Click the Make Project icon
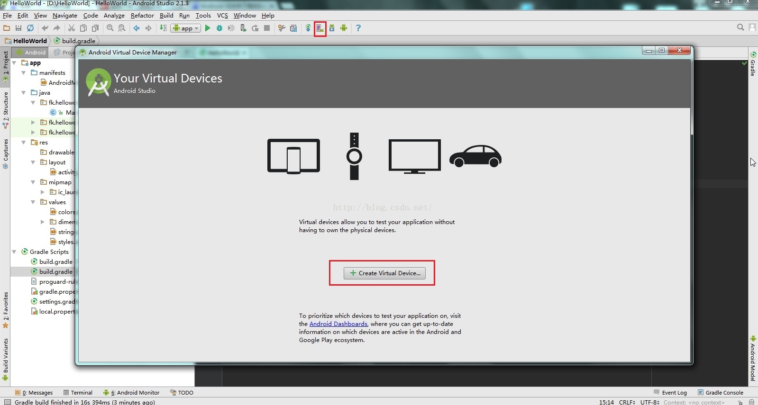758x405 pixels. (163, 28)
